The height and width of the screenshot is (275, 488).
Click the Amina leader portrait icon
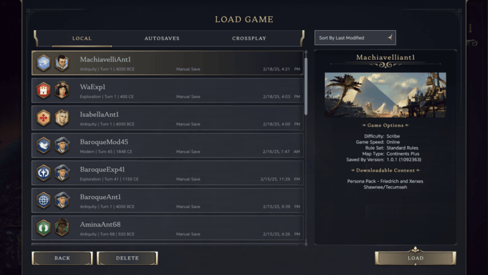(62, 227)
